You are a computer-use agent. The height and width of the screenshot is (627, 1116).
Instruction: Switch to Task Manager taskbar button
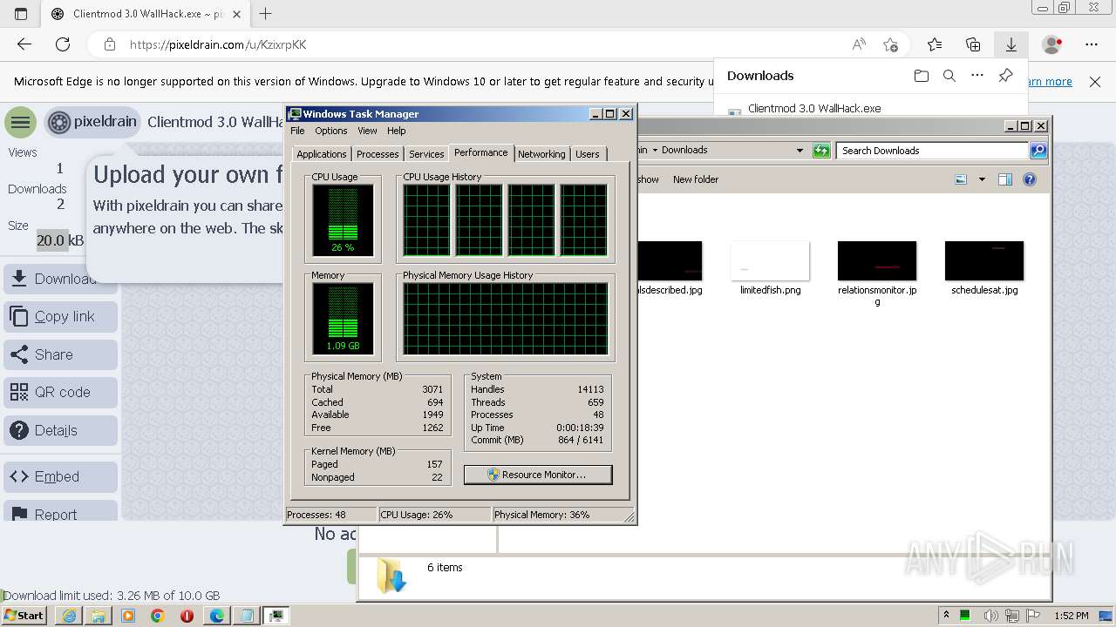(276, 616)
